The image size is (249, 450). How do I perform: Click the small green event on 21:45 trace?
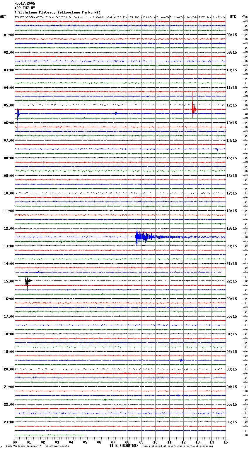pyautogui.click(x=105, y=400)
